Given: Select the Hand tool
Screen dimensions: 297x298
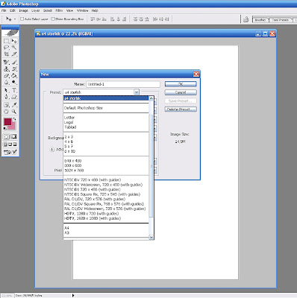Looking at the screenshot, I should click(7, 112).
